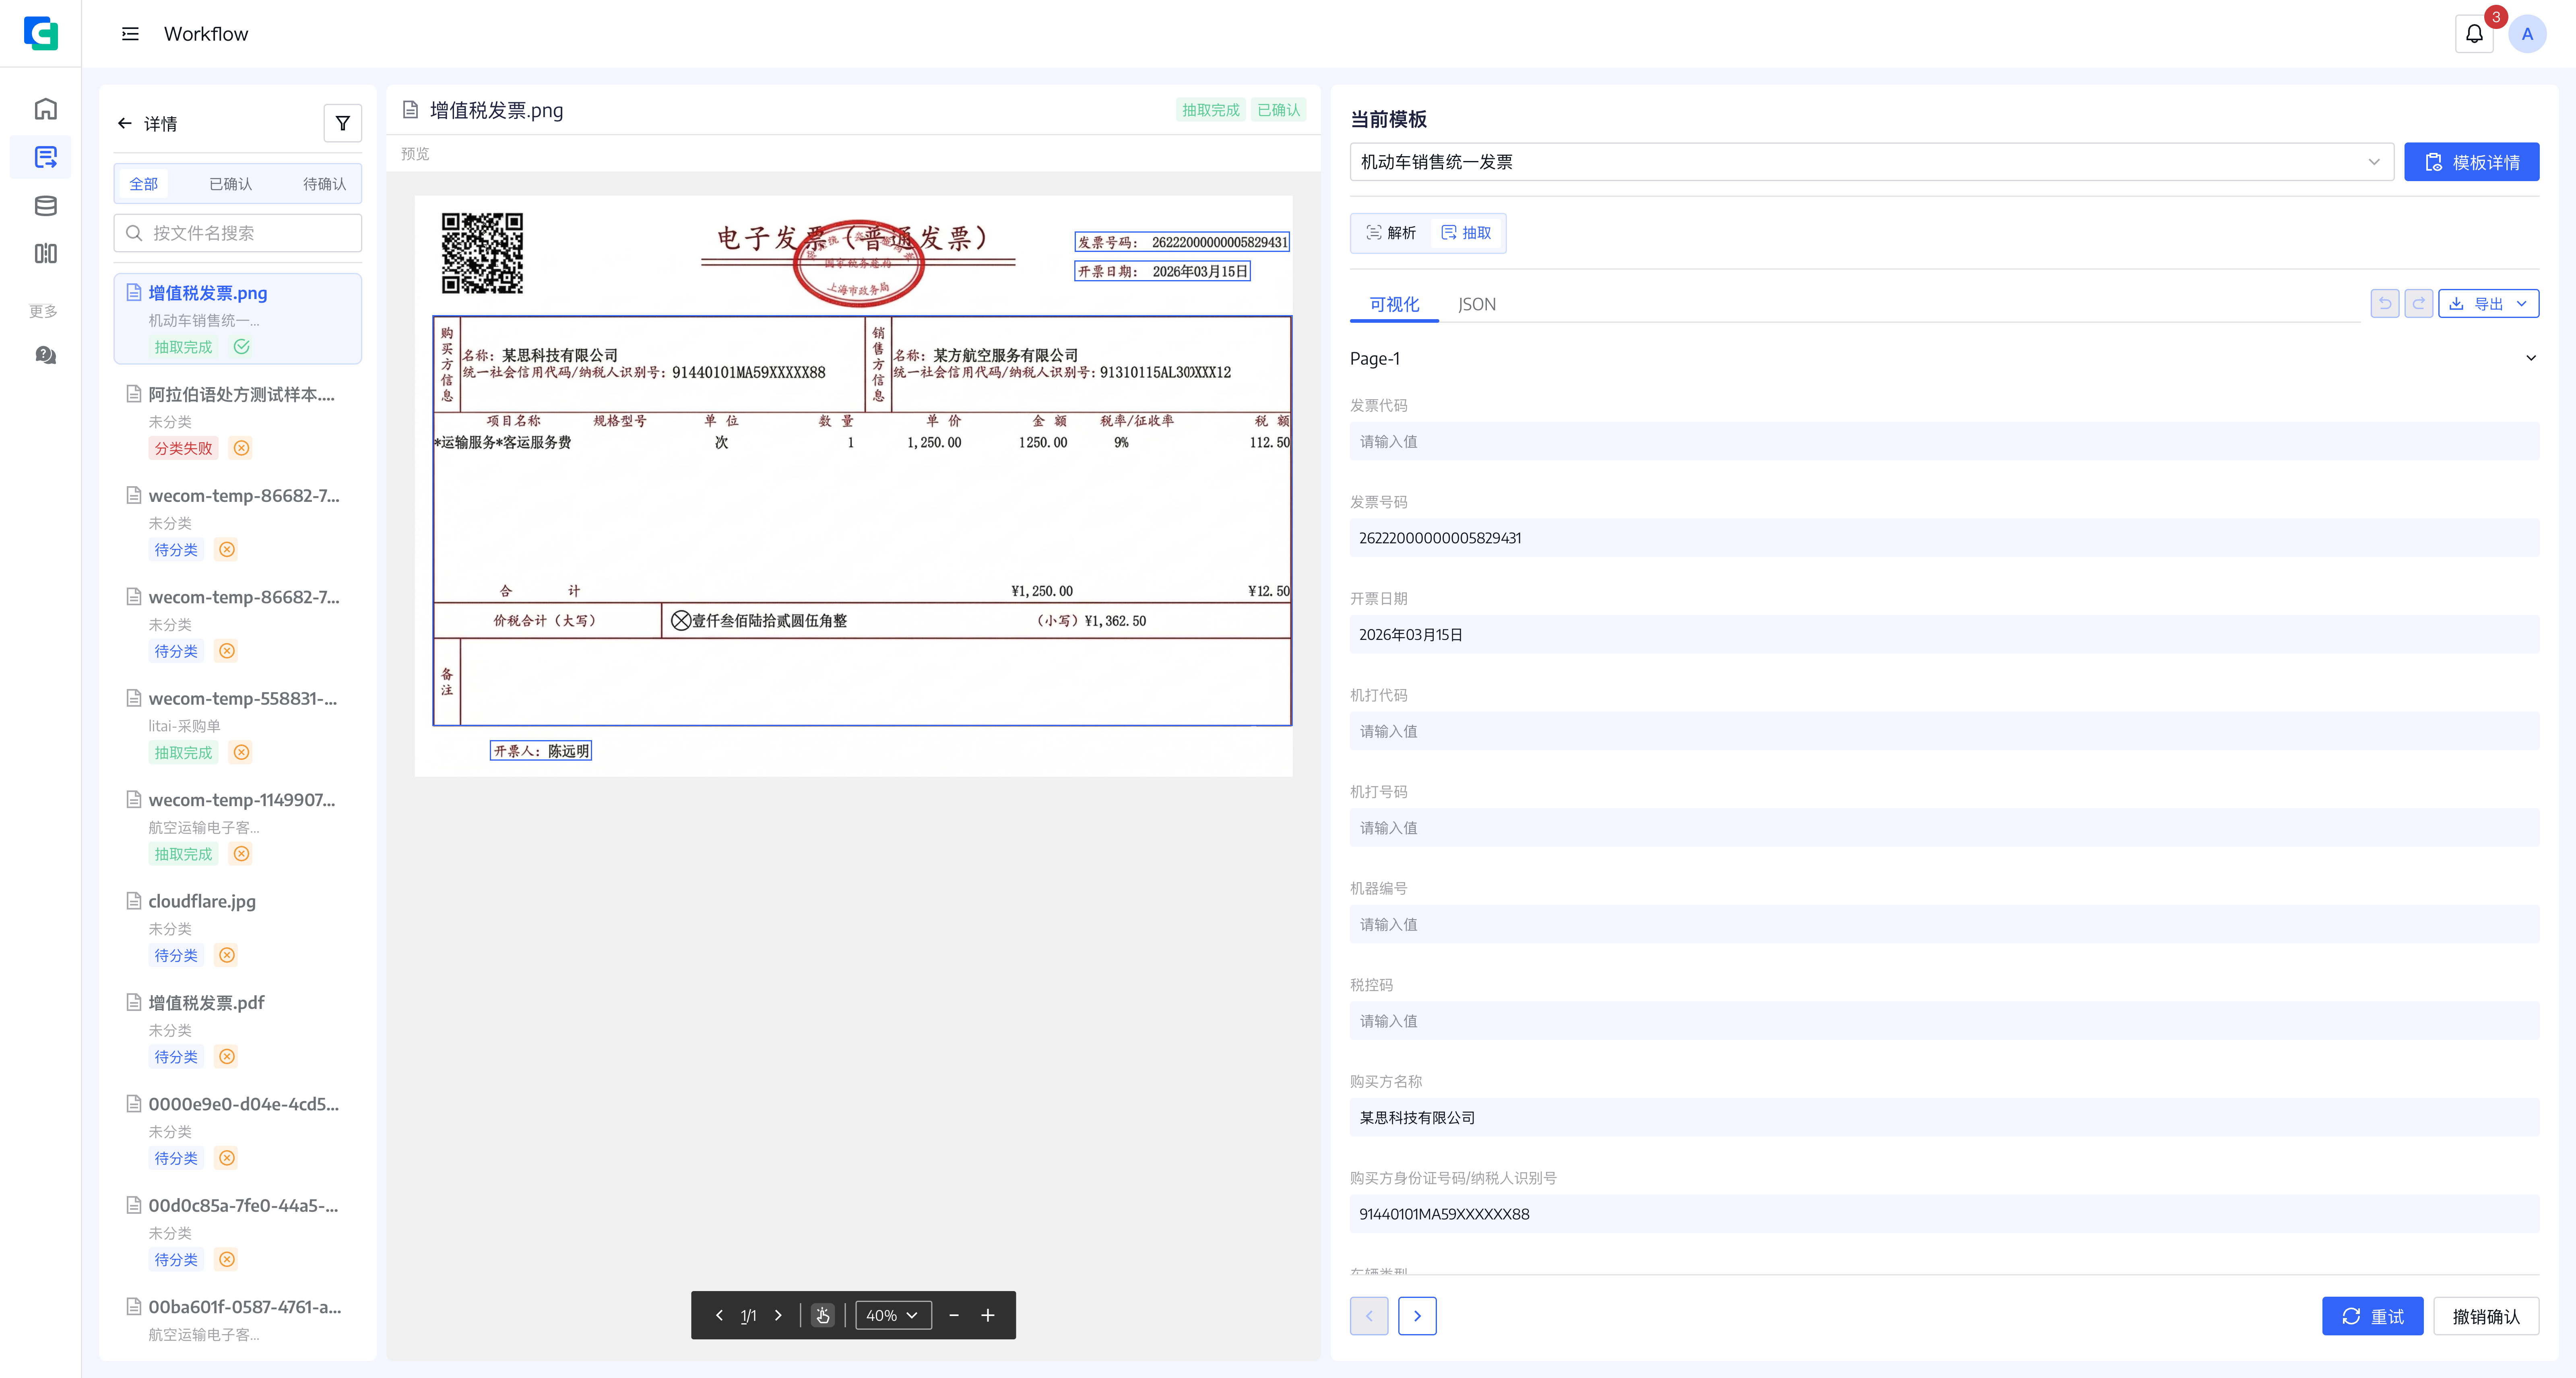Undo the last field edit
The height and width of the screenshot is (1378, 2576).
[2385, 303]
